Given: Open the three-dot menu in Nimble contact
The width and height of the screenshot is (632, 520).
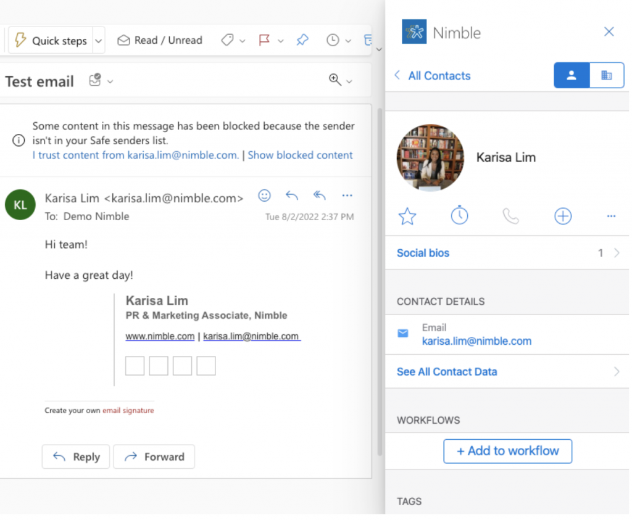Looking at the screenshot, I should [611, 216].
